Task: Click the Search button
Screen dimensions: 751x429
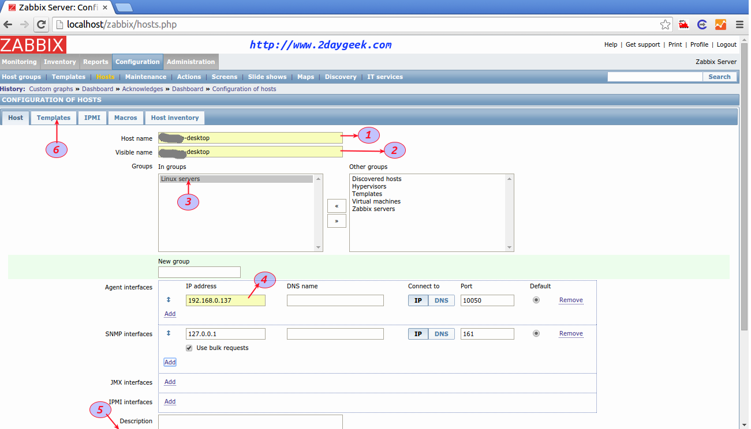Action: tap(720, 77)
